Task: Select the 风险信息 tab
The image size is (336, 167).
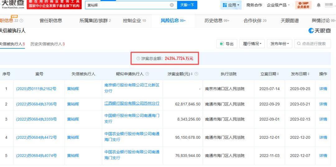Action: (173, 21)
